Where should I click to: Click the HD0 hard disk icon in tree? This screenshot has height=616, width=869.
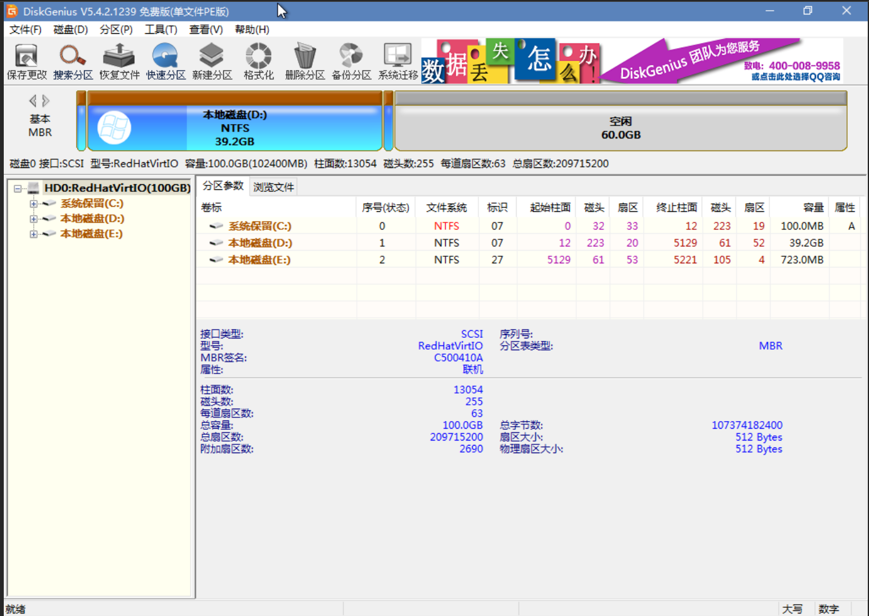coord(34,188)
